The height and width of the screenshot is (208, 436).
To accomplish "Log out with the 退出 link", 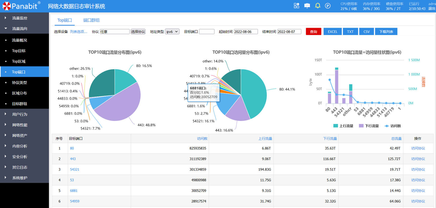I will tap(432, 8).
